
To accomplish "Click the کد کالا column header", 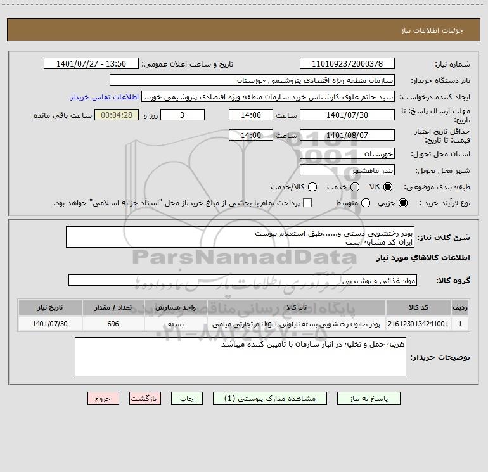I will pyautogui.click(x=418, y=307).
